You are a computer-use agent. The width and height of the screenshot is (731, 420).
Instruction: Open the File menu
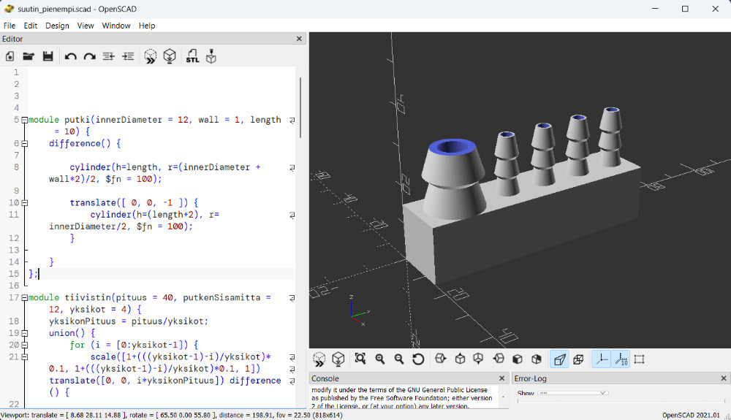pos(10,26)
